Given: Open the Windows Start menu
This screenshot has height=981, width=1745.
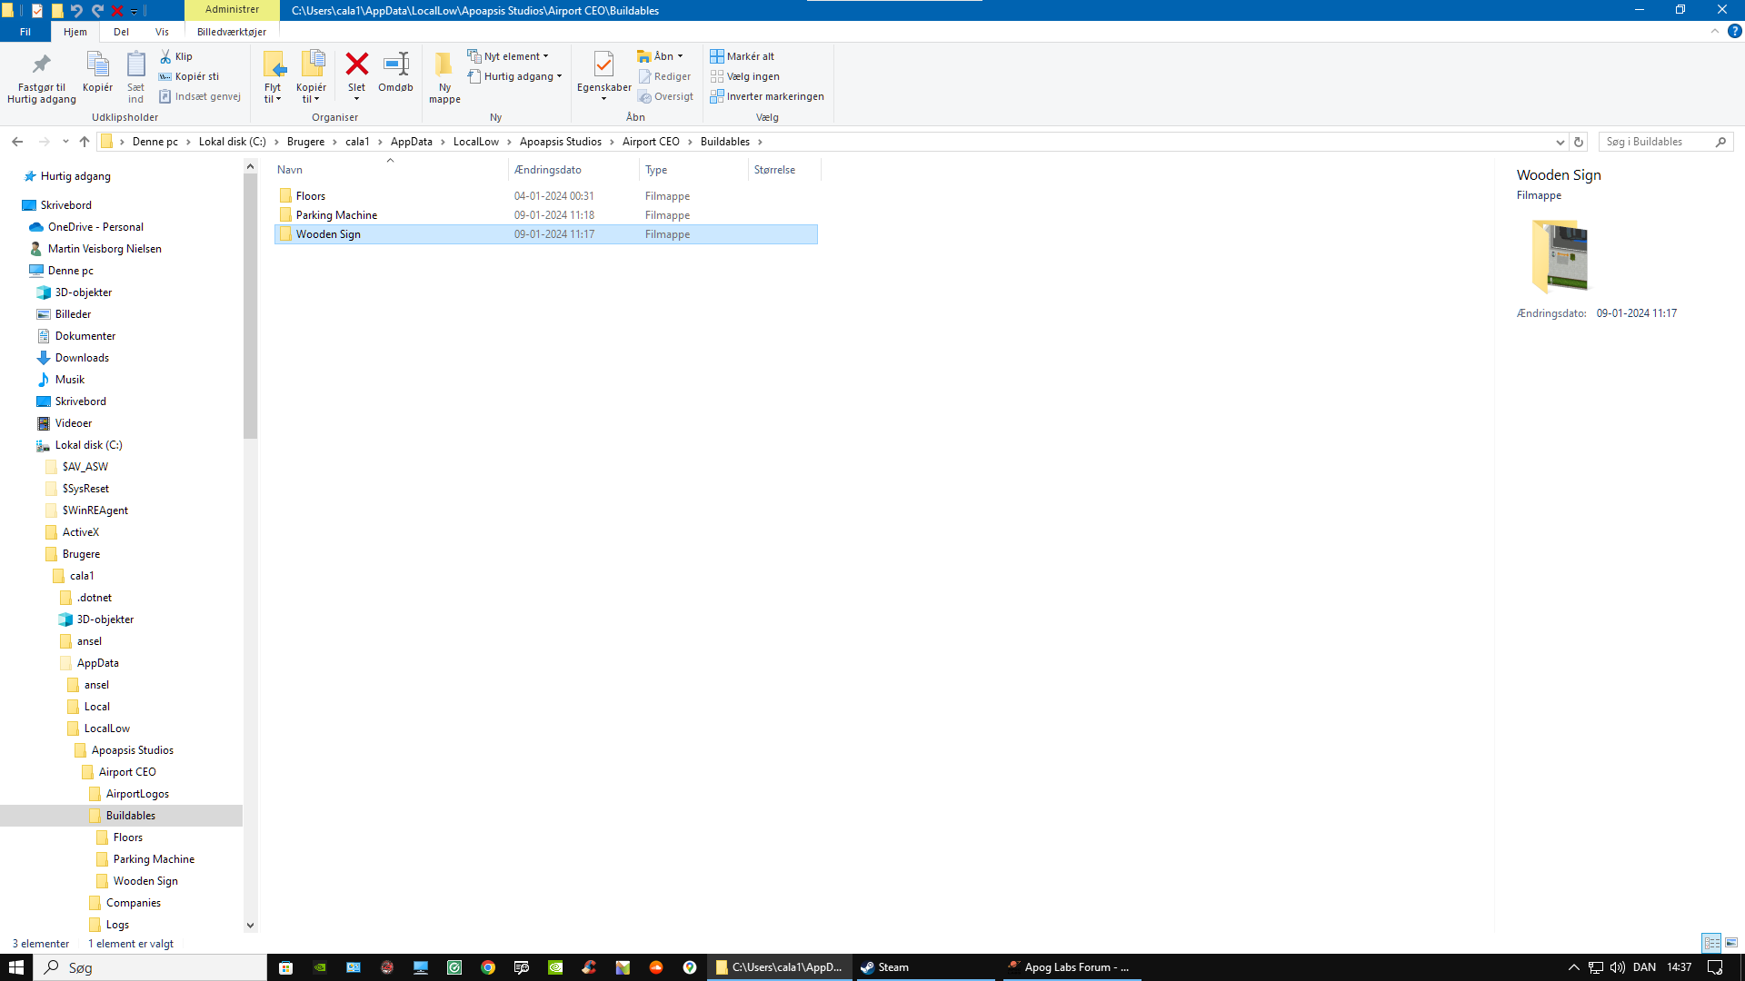Looking at the screenshot, I should click(16, 967).
